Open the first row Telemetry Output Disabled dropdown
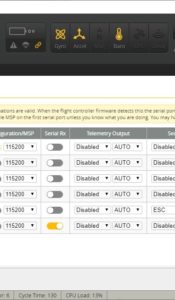 tap(92, 147)
